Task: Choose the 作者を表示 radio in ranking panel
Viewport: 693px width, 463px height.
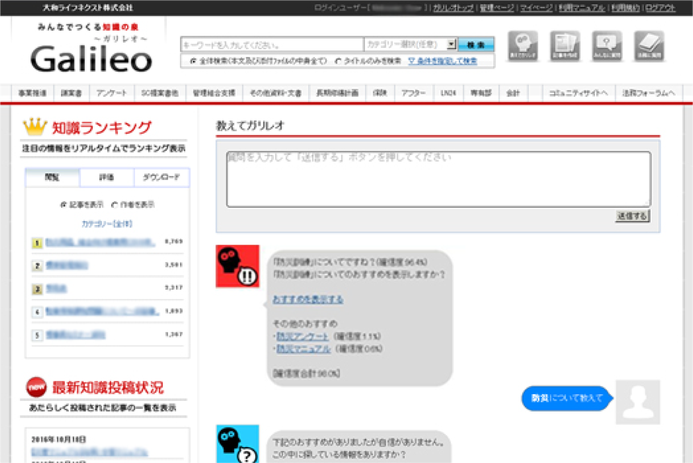Action: [x=115, y=205]
